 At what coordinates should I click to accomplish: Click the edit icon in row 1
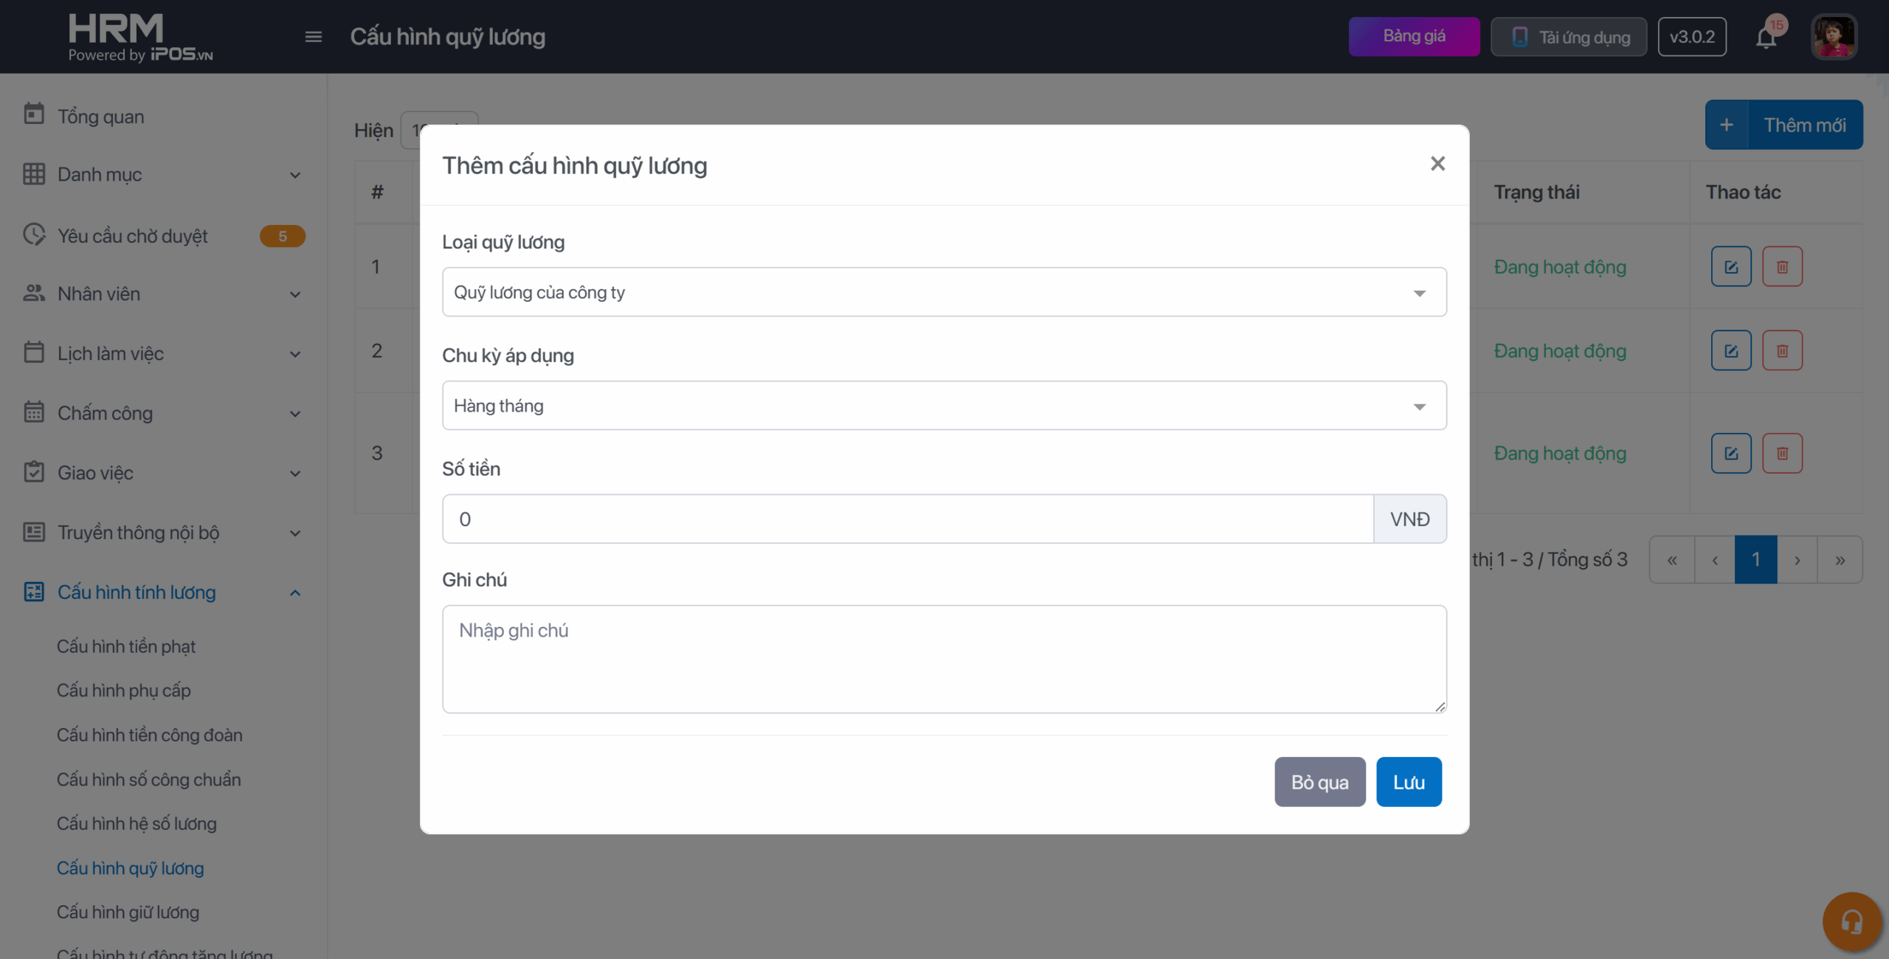point(1730,267)
